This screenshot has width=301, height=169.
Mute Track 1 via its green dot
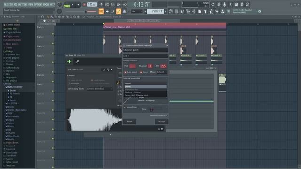[53, 34]
